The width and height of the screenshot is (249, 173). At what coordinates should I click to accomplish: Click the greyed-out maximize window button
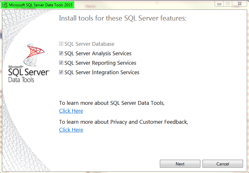(x=228, y=4)
